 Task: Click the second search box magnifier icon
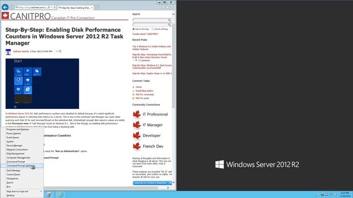(169, 25)
